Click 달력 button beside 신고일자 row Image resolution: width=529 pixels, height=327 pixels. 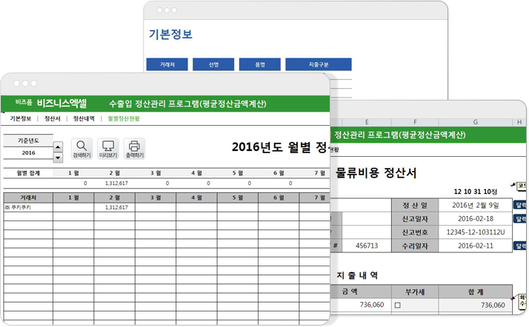tap(520, 218)
